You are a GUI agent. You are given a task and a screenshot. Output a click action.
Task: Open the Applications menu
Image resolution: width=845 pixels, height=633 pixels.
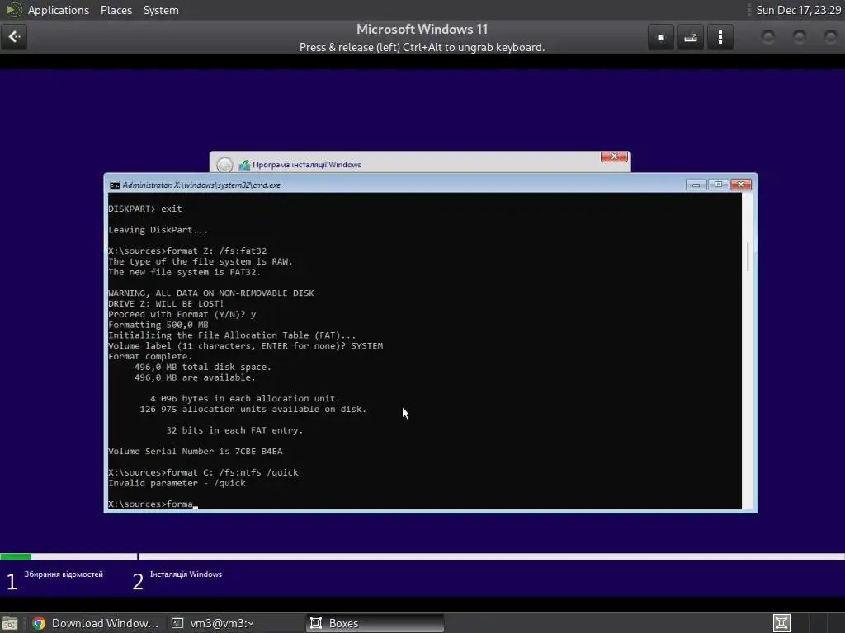[59, 10]
